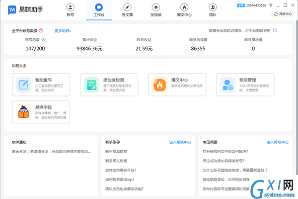Open the 聚合分发 software notification

pyautogui.click(x=51, y=152)
